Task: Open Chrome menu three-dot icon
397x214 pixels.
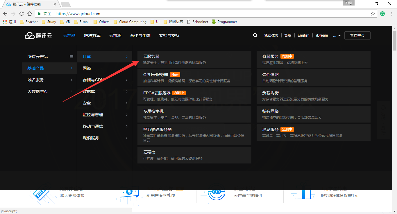Action: (x=391, y=14)
